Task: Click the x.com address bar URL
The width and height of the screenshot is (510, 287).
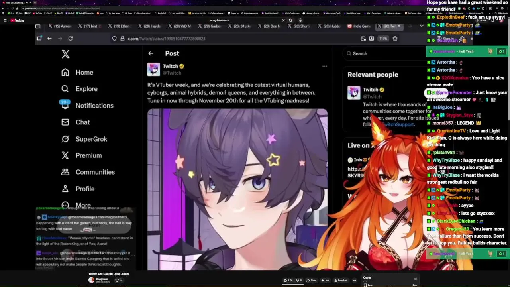Action: [166, 39]
